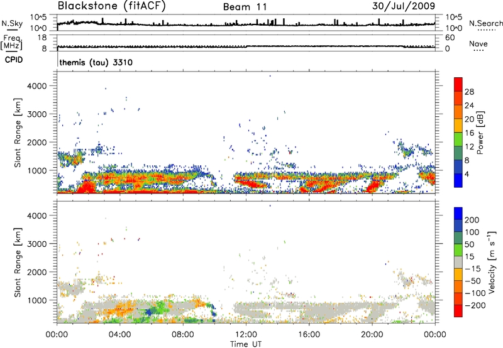The height and width of the screenshot is (348, 503).
Task: Click the '08:00' time axis tick label
Action: point(183,335)
